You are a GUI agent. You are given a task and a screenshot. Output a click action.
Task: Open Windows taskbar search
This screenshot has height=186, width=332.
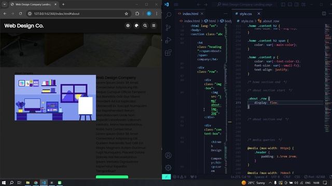tap(11, 182)
